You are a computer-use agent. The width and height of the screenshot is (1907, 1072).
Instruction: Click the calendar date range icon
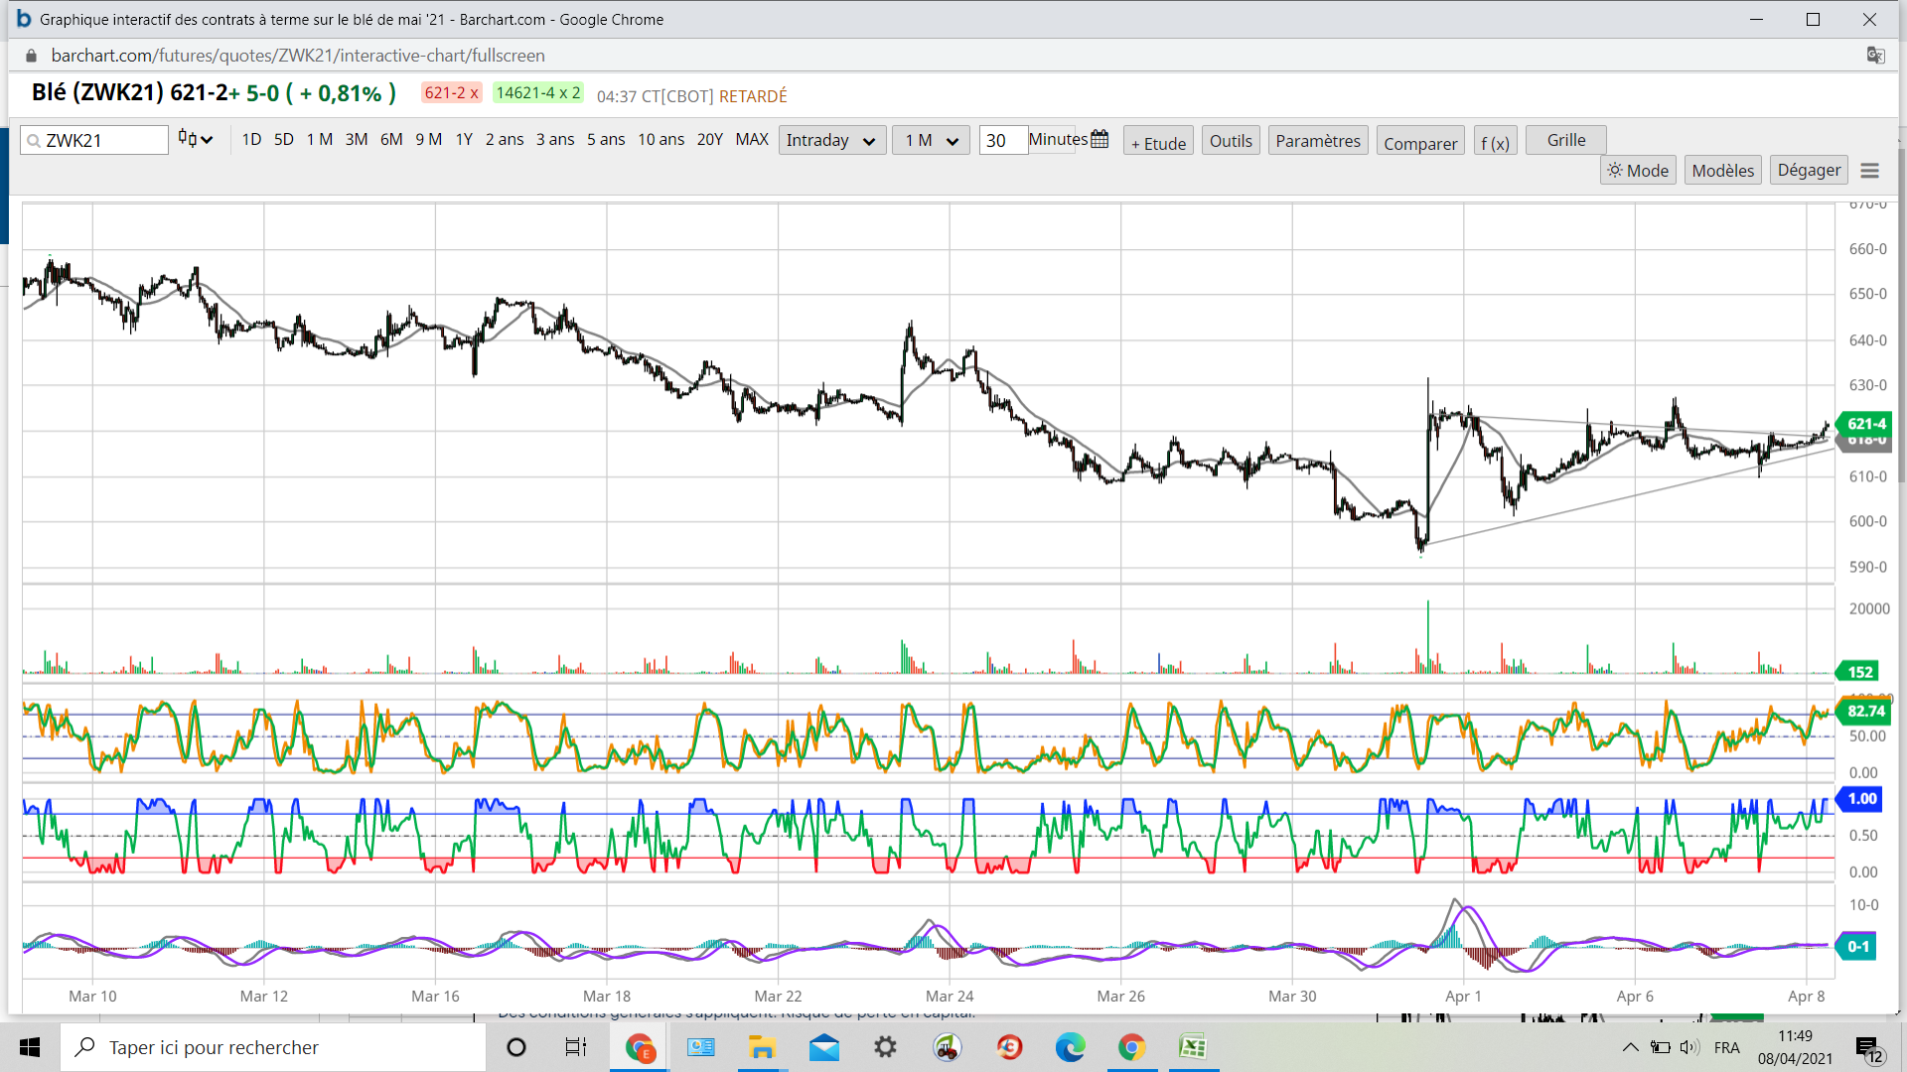click(1100, 140)
